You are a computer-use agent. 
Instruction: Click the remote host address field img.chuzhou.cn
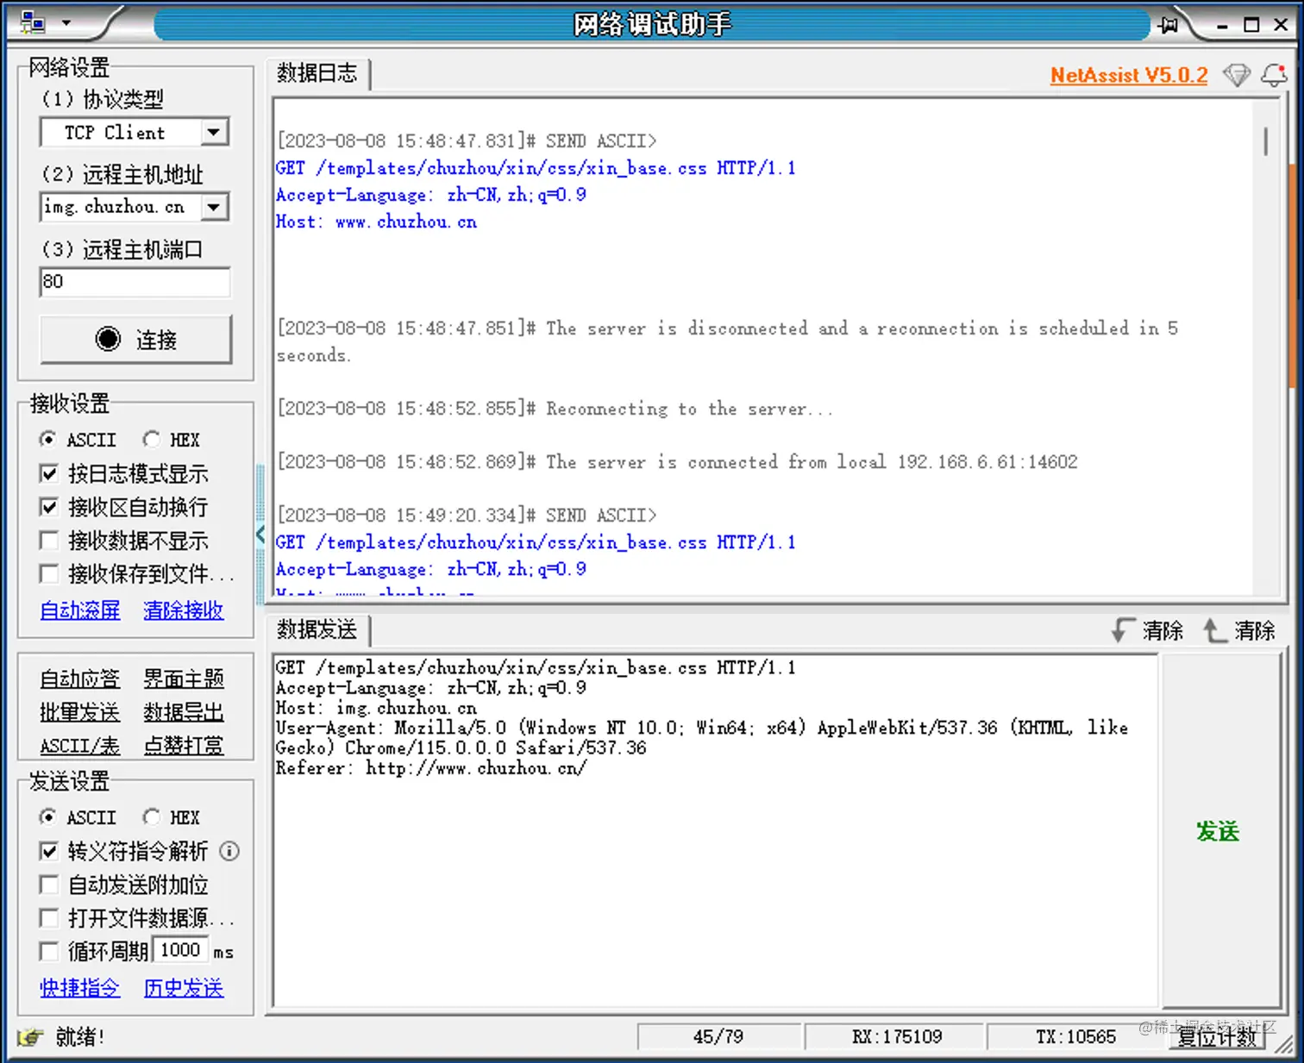[x=120, y=207]
